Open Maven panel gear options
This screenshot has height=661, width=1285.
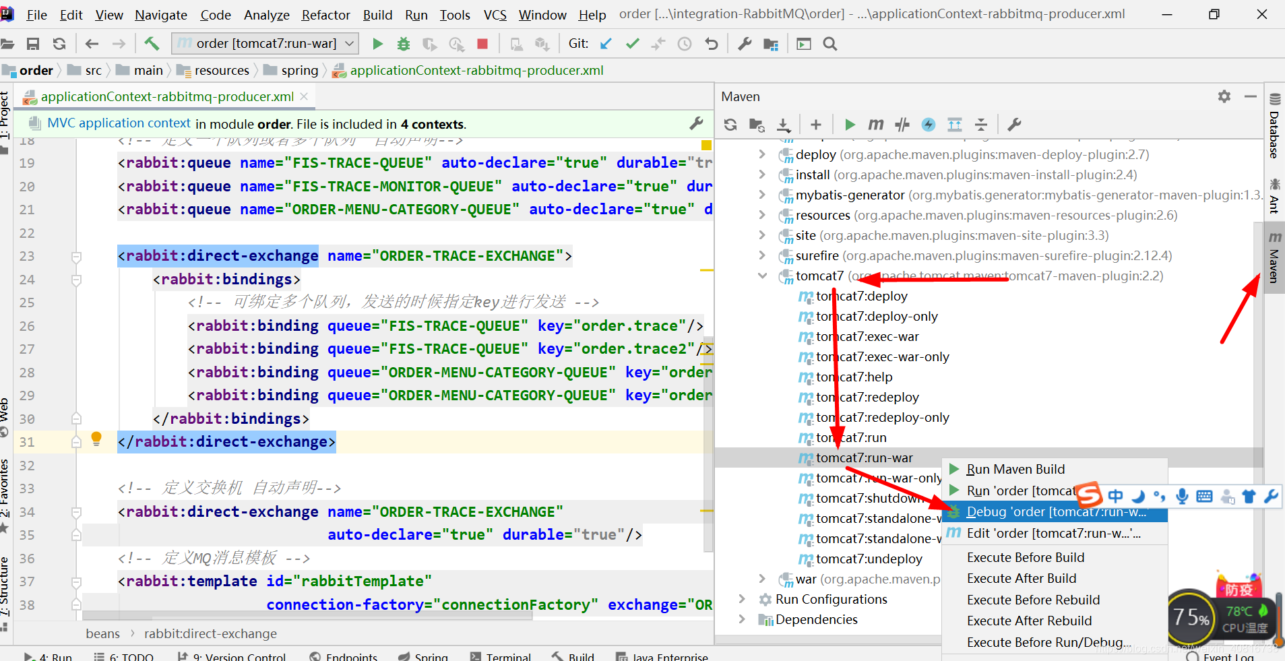pos(1224,96)
